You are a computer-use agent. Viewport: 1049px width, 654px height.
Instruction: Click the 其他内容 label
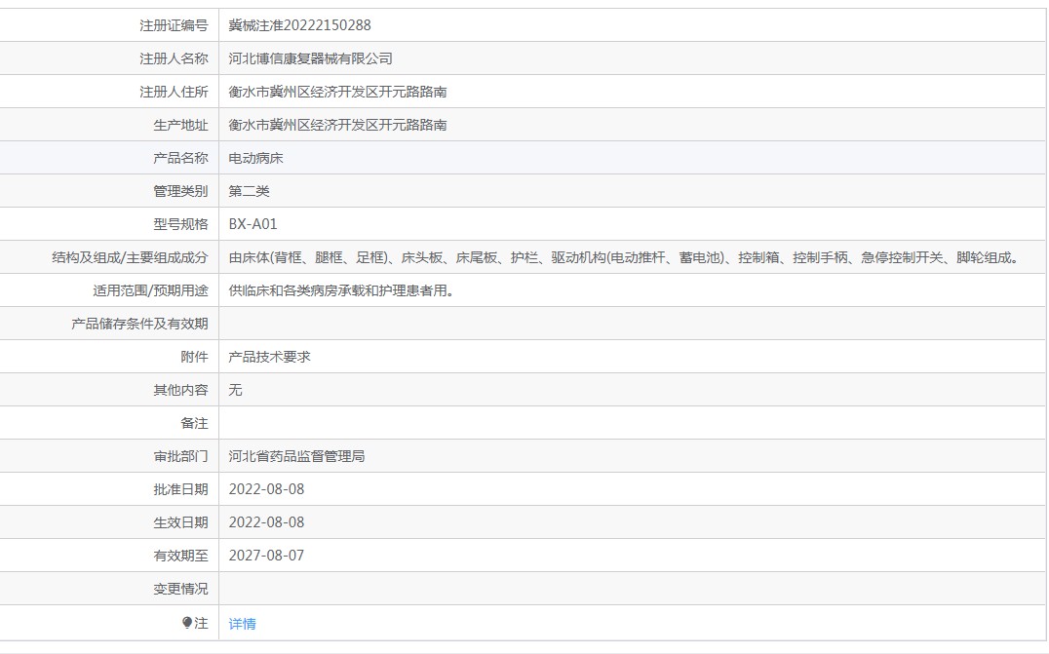pyautogui.click(x=180, y=390)
